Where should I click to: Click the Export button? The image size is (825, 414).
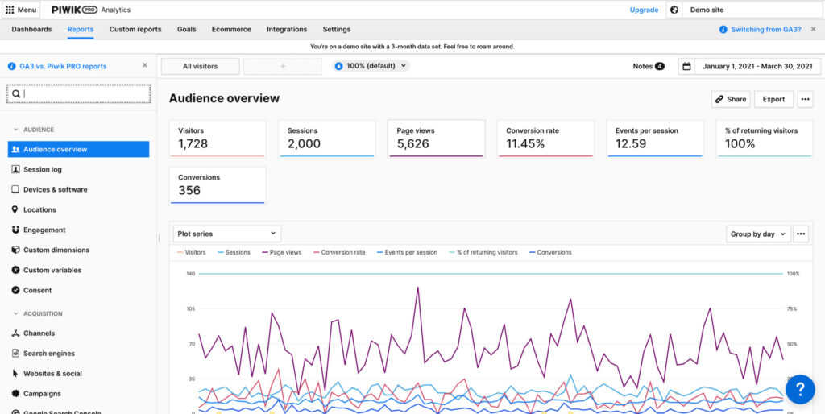[773, 99]
